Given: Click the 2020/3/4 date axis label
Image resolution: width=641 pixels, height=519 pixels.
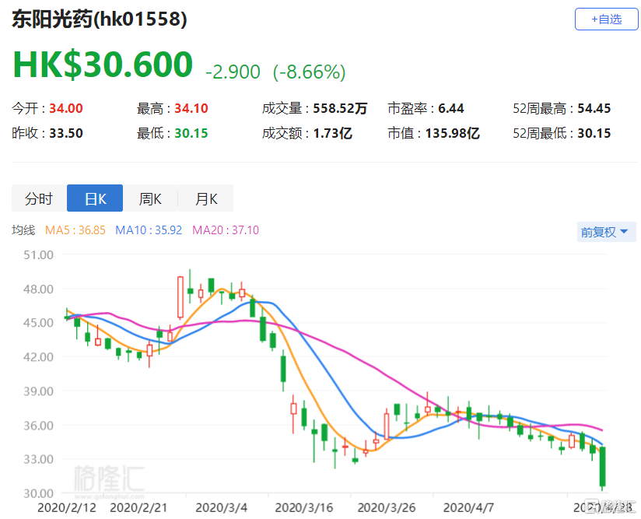Looking at the screenshot, I should pyautogui.click(x=221, y=507).
